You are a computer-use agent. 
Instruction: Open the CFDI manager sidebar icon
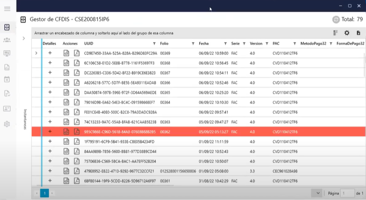point(7,27)
